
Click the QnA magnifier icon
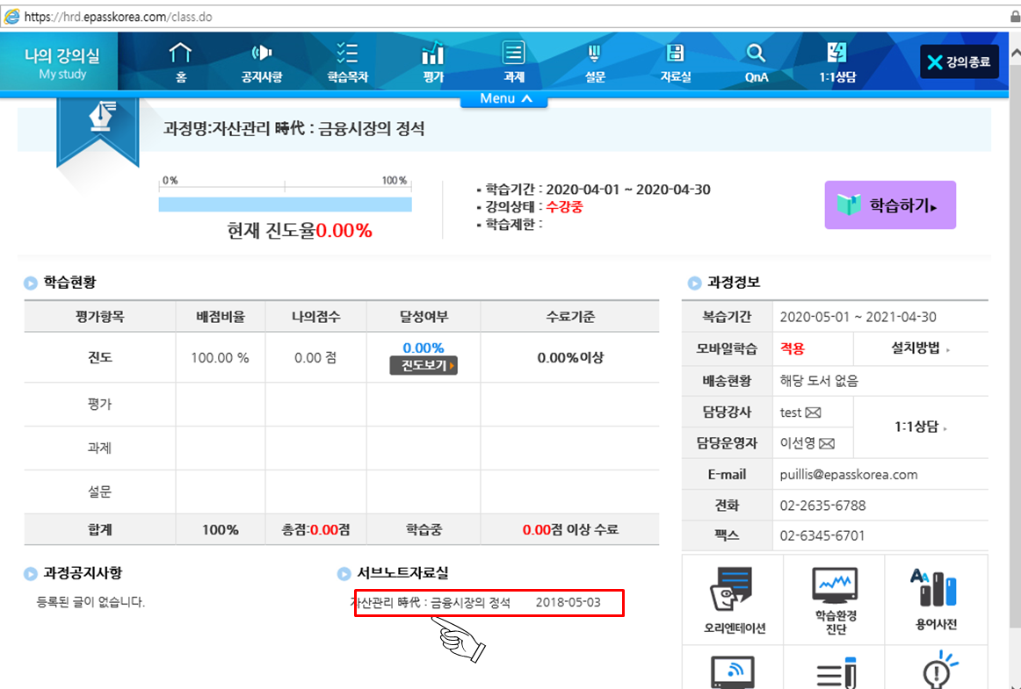[756, 54]
